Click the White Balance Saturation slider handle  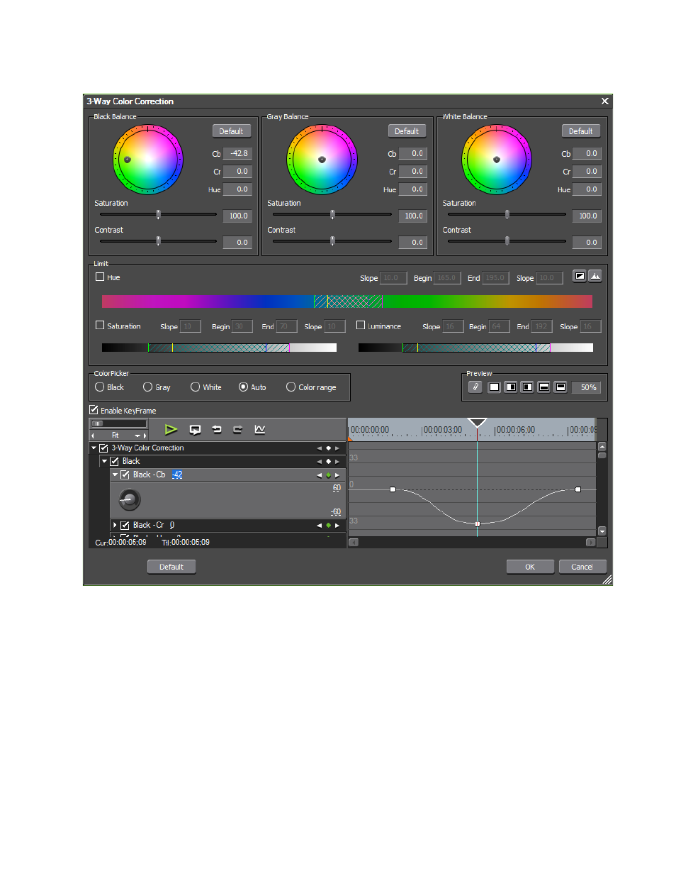507,214
